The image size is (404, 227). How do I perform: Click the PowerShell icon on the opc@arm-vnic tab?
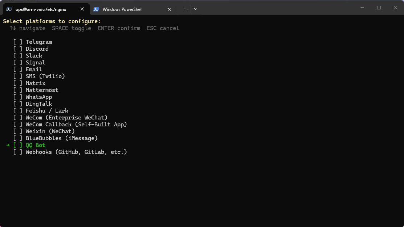pos(9,9)
